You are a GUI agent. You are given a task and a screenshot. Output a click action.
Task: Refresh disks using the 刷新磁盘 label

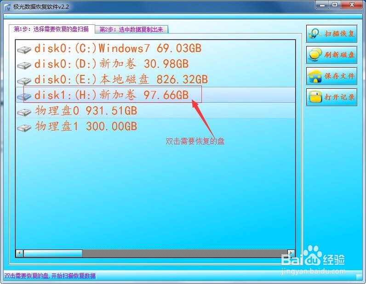click(x=339, y=55)
